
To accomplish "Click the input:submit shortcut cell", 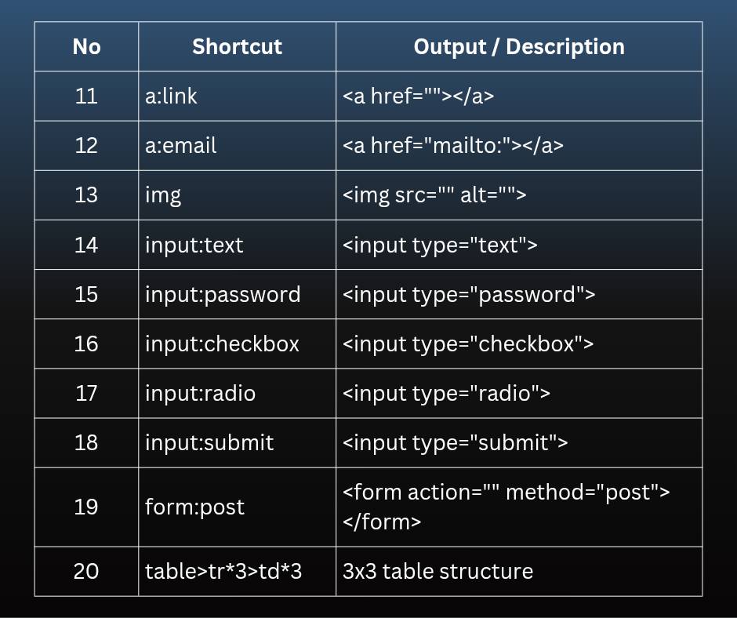I will tap(237, 443).
